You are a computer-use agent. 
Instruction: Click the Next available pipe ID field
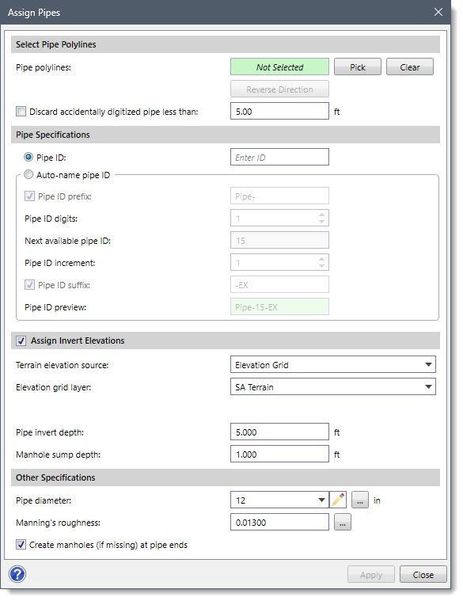279,241
